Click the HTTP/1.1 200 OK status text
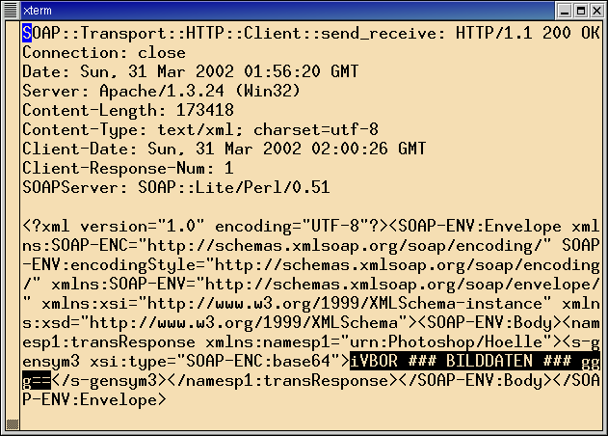This screenshot has height=436, width=608. pyautogui.click(x=528, y=34)
